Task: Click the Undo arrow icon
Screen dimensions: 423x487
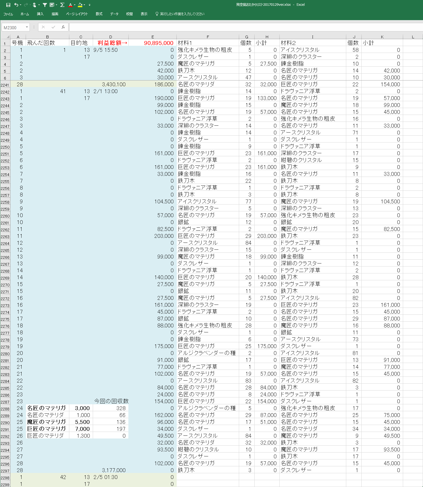Action: click(x=16, y=5)
